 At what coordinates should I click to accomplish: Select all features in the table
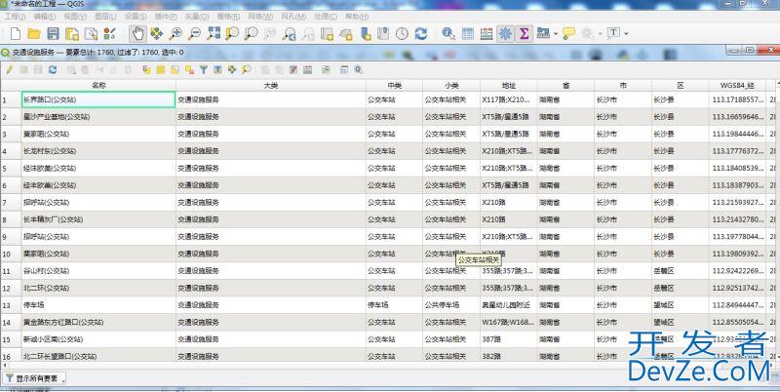(x=160, y=69)
